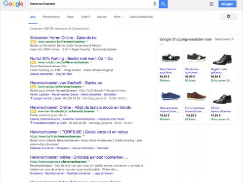Click New balance sportieve product title

[x=168, y=71]
